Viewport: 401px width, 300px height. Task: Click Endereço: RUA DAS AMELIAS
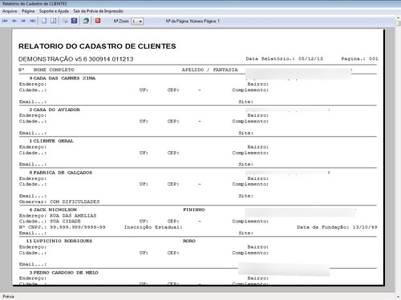click(58, 216)
